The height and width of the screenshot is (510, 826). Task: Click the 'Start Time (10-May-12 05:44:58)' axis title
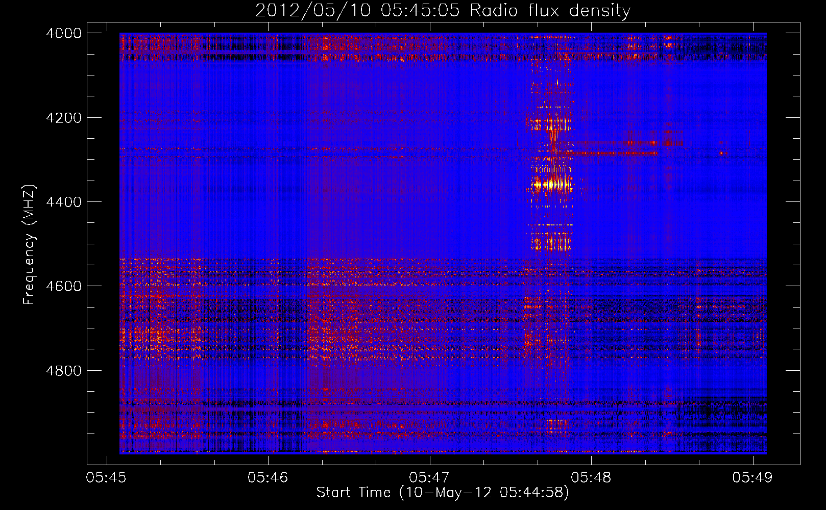443,493
